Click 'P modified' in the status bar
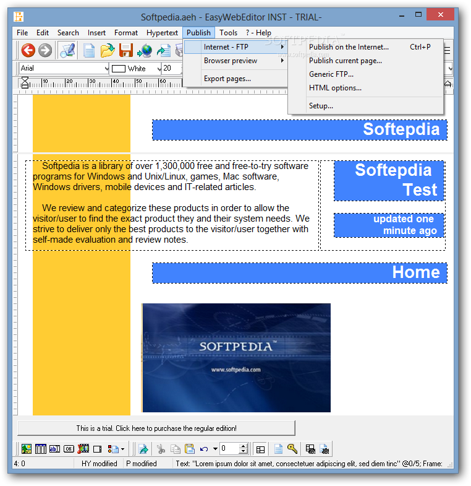Viewport: 471px width, 486px height. pos(142,463)
